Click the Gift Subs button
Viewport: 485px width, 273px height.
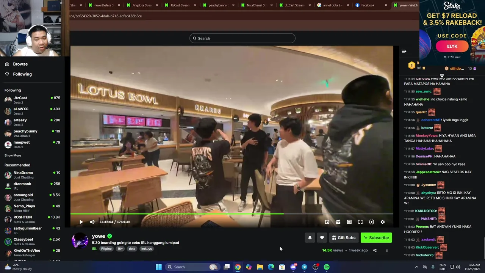344,238
